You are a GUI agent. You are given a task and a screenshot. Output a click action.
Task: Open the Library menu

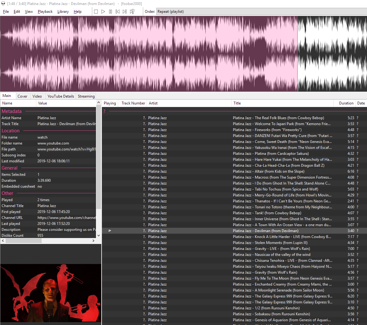(x=63, y=12)
